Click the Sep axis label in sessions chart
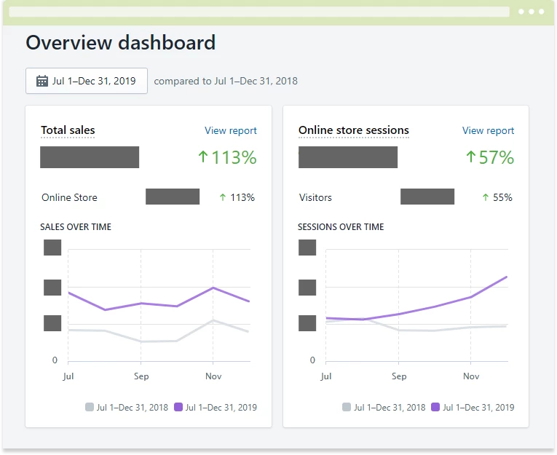The height and width of the screenshot is (455, 557). 399,376
